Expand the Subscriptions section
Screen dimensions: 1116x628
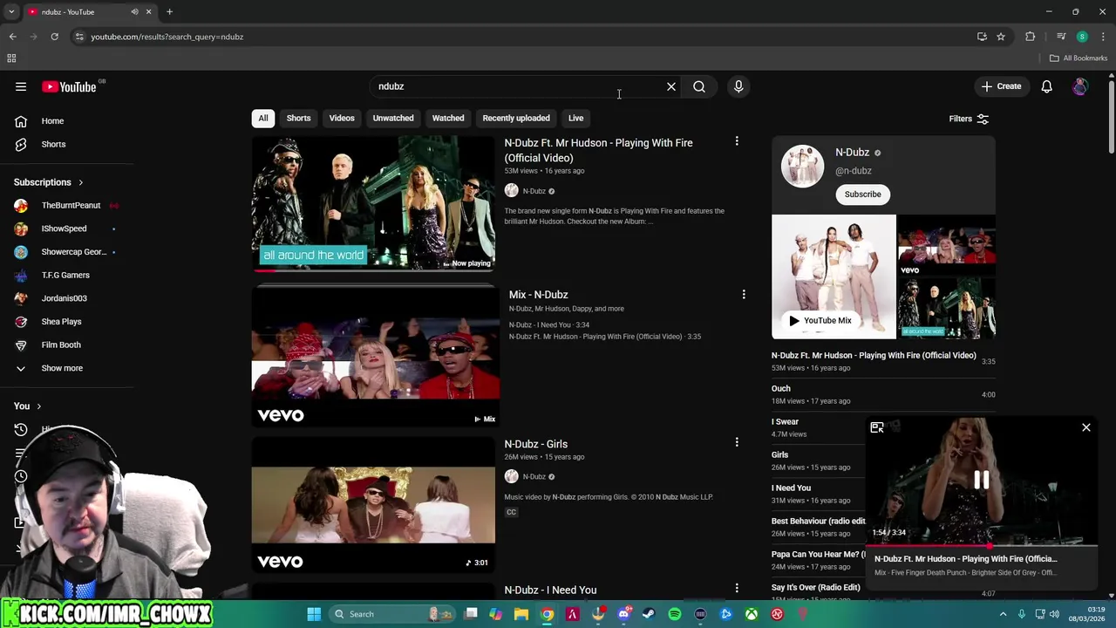49,182
